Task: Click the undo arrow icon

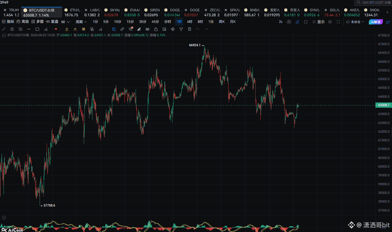Action: pyautogui.click(x=198, y=29)
